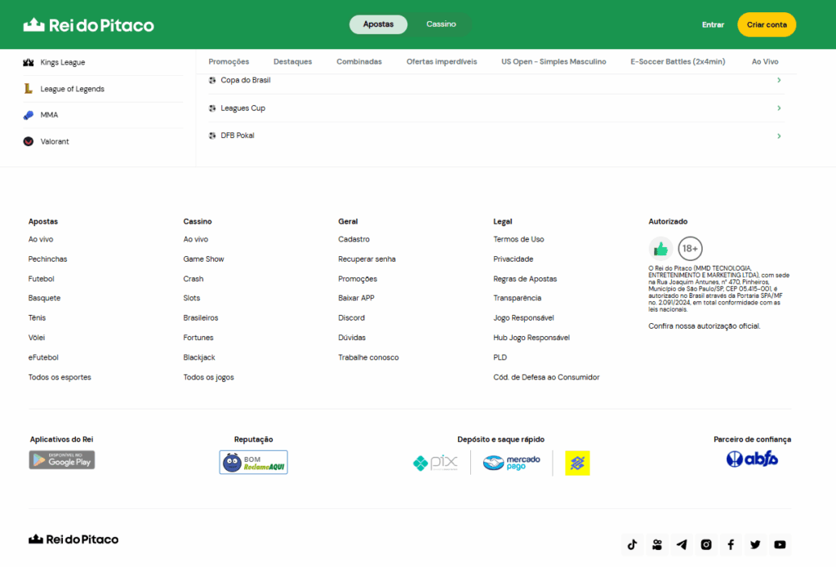836x567 pixels.
Task: Click the Regras de Apostas link
Action: (x=525, y=279)
